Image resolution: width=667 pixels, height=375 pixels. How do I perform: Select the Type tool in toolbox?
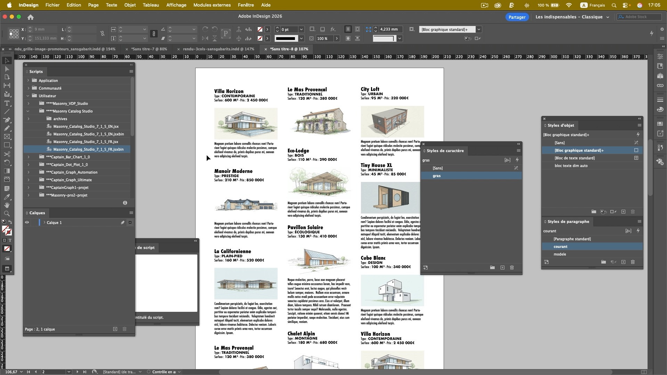coord(7,103)
